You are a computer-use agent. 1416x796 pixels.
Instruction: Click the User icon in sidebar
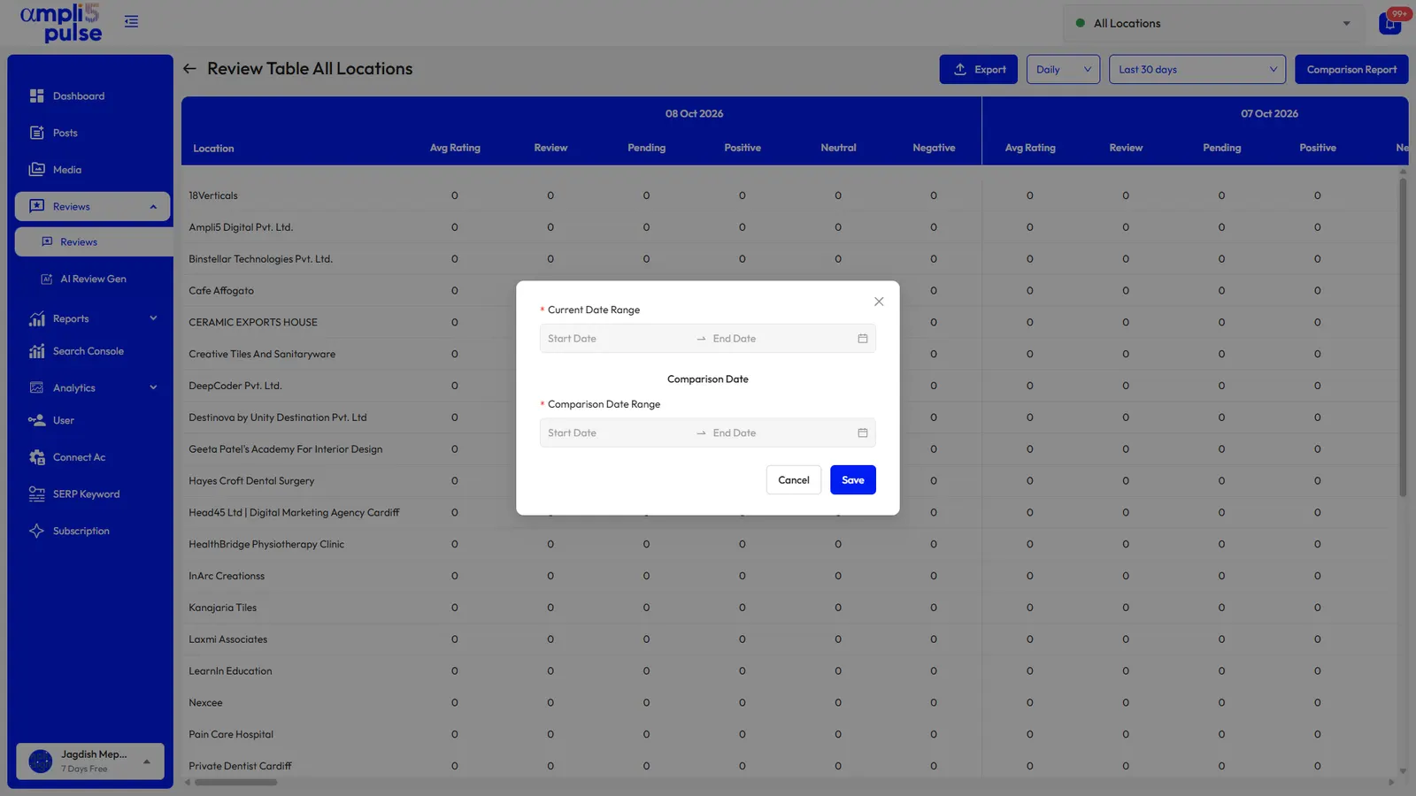coord(36,420)
